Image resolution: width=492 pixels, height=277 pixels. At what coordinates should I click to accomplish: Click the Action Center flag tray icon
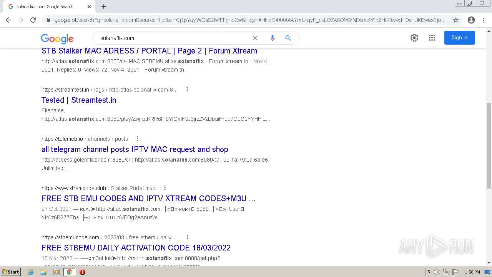click(x=455, y=272)
